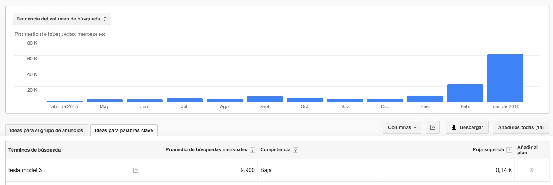The width and height of the screenshot is (553, 185).
Task: Open help icon beside Puja sugerida
Action: click(509, 150)
